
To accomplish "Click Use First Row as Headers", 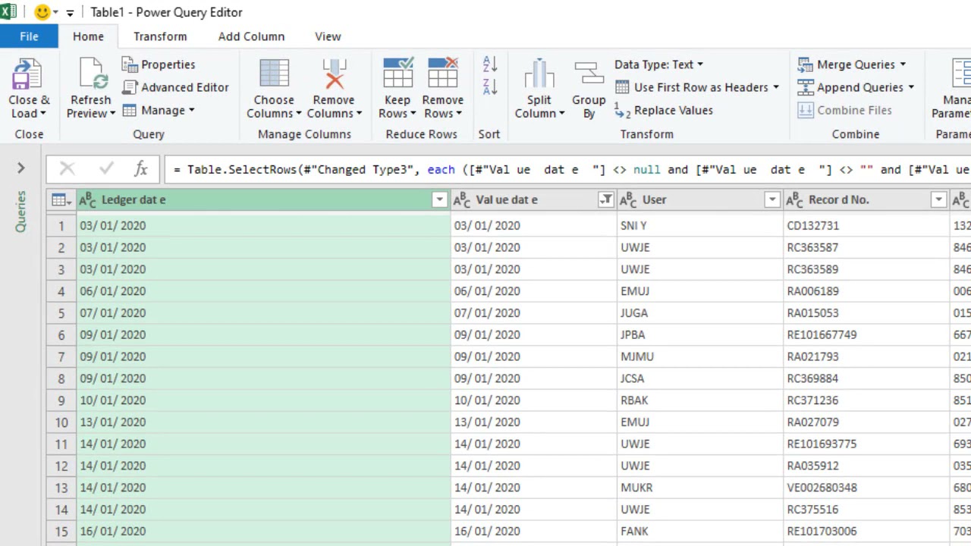I will [701, 87].
